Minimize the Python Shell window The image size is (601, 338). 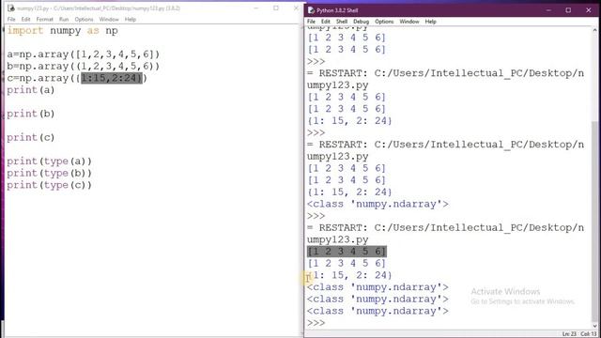548,10
